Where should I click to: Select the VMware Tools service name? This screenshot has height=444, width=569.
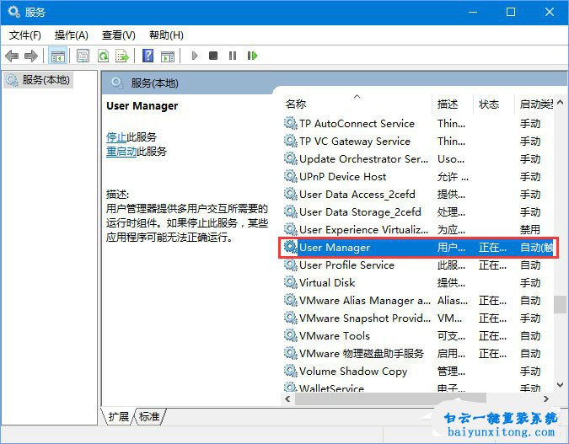click(x=334, y=336)
